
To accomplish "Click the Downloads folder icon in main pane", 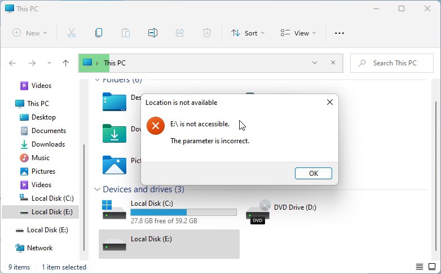I will pos(114,133).
